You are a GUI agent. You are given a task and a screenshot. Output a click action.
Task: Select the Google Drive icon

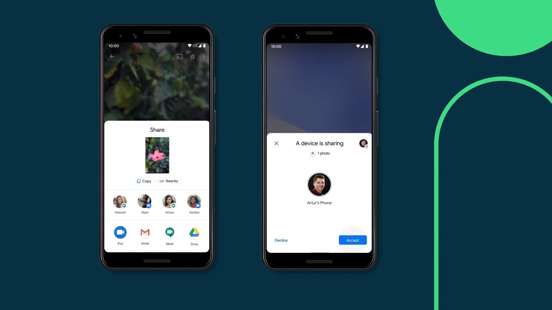[194, 232]
